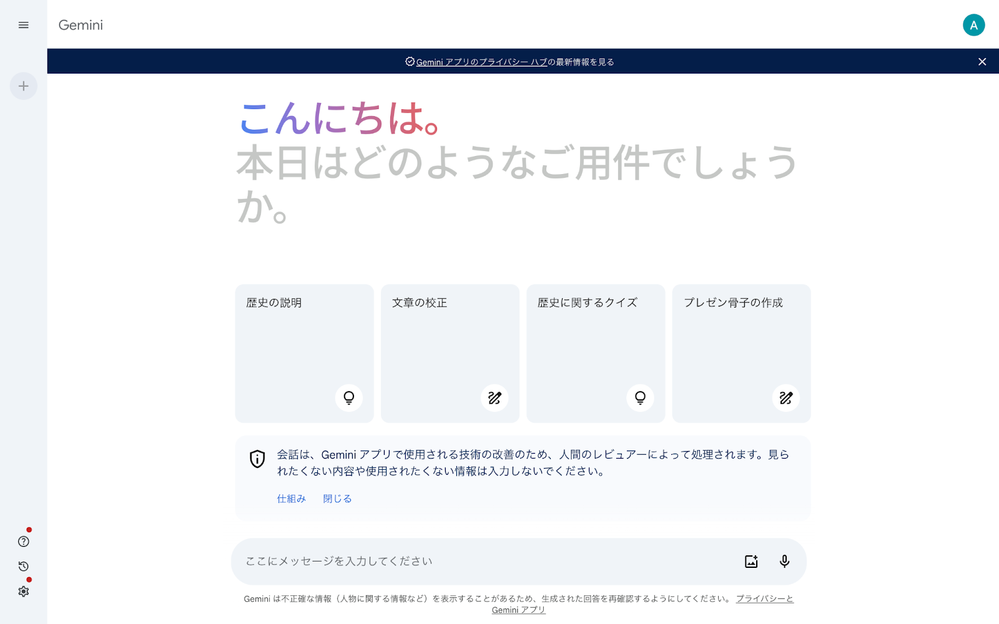Start a new chat with plus icon
999x624 pixels.
point(24,86)
